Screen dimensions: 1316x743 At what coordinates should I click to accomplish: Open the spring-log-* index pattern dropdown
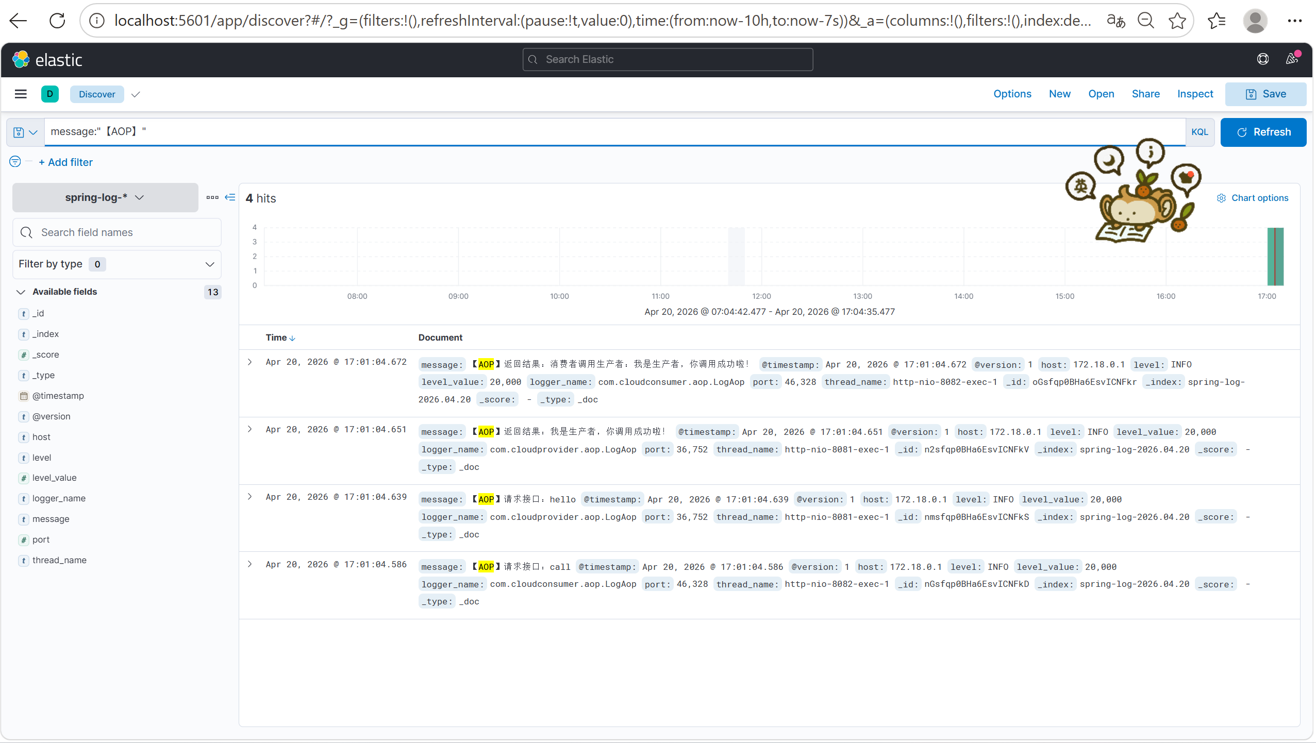tap(105, 197)
